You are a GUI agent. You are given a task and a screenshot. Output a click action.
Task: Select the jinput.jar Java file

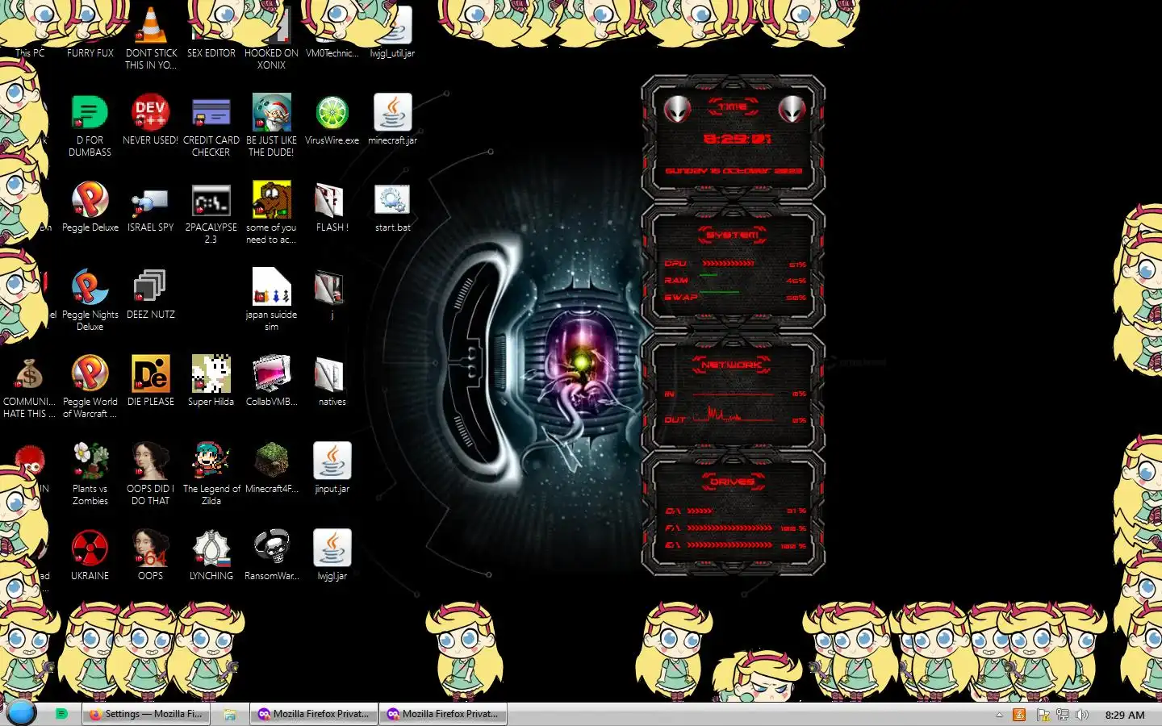tap(332, 468)
